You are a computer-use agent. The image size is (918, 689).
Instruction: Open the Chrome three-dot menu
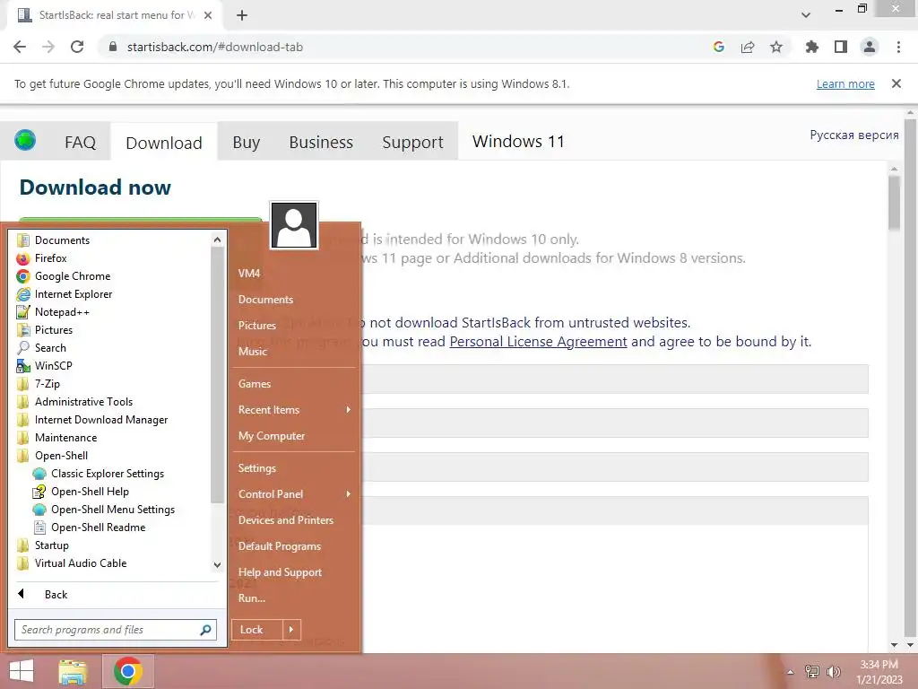(x=898, y=47)
